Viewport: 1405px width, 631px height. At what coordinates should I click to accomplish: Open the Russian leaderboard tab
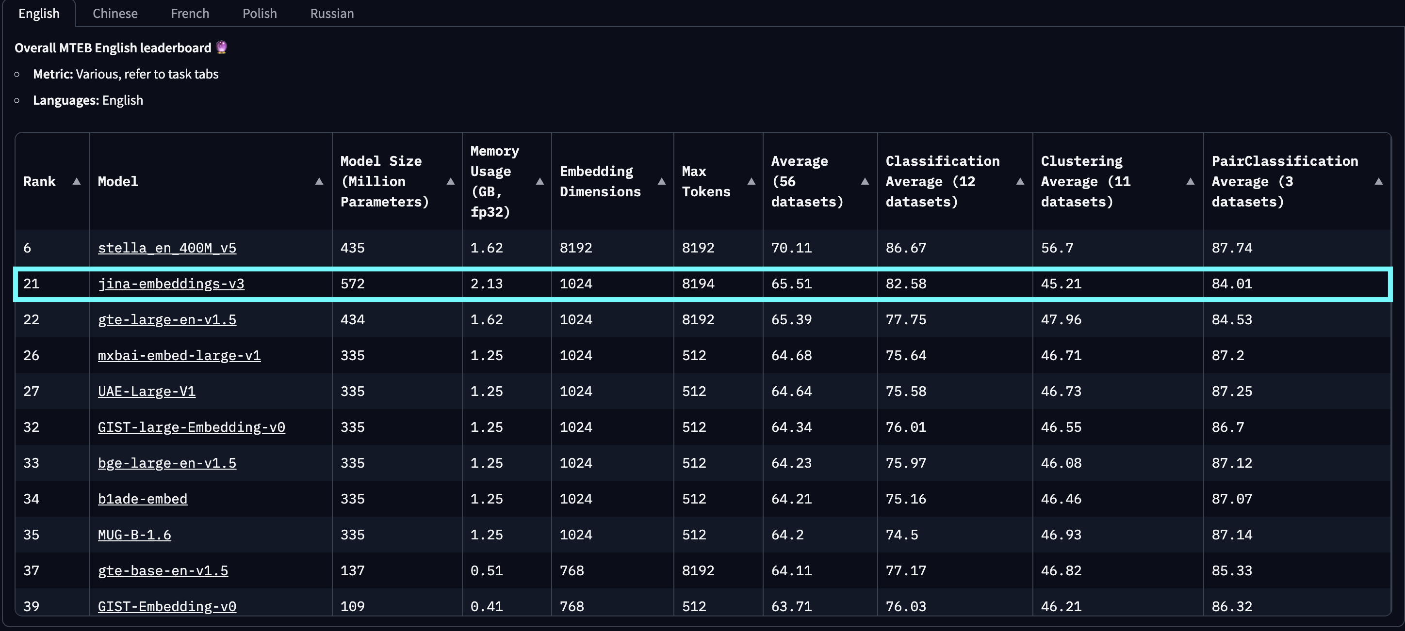(x=332, y=14)
